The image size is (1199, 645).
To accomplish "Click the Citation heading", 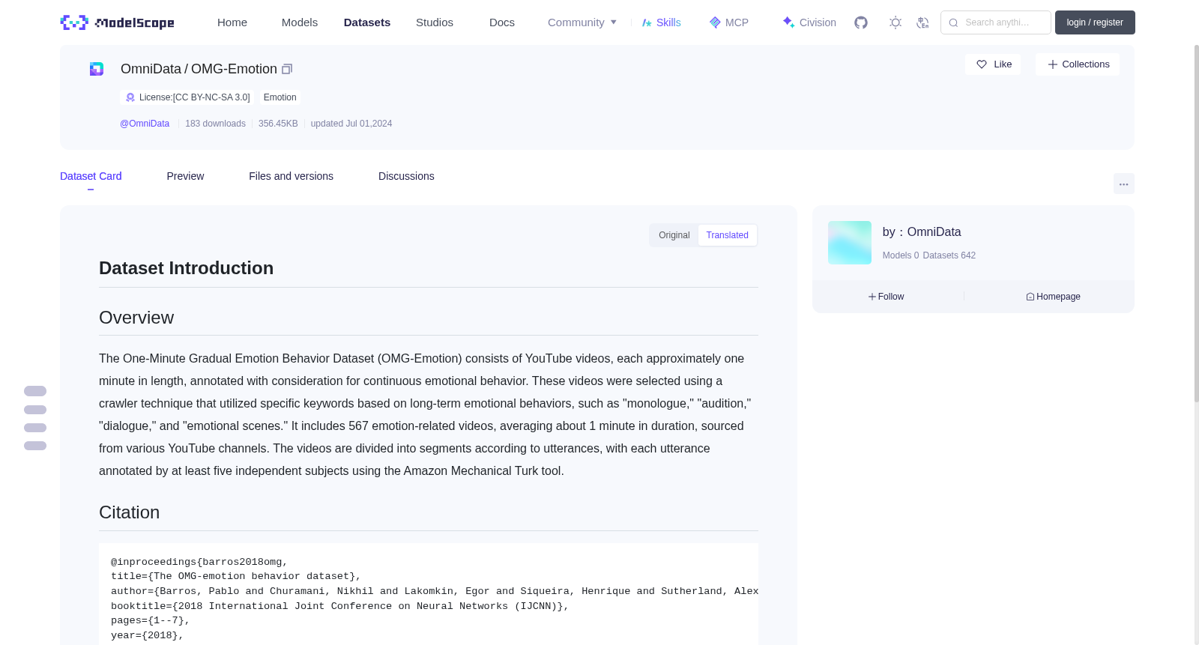I will (130, 512).
